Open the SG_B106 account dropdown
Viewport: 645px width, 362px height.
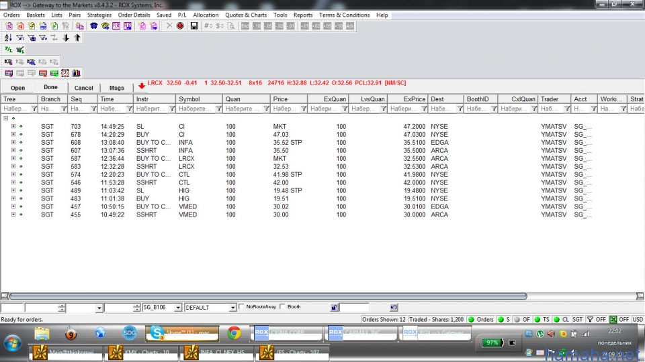coord(177,308)
